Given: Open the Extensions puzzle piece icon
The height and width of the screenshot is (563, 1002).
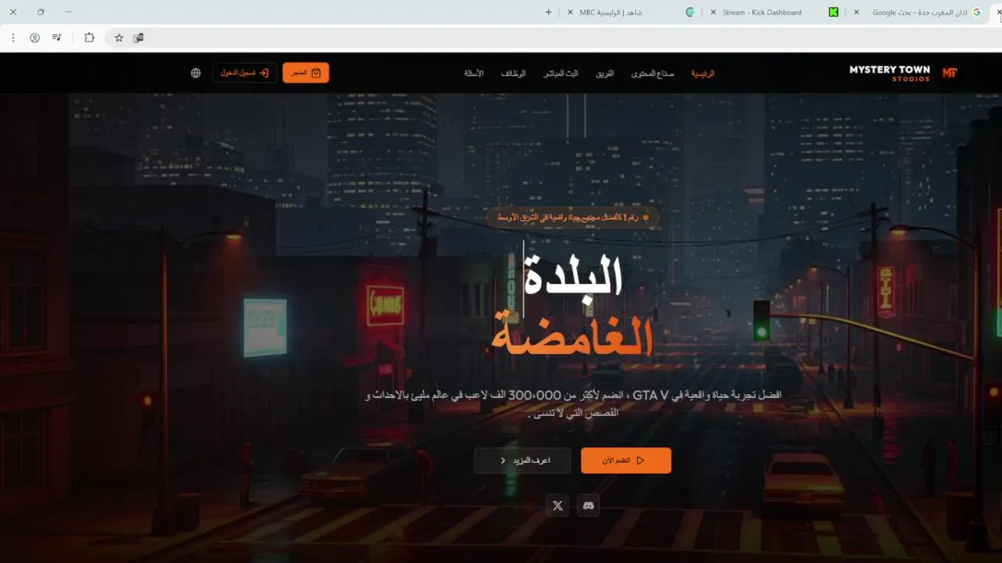Looking at the screenshot, I should (89, 38).
